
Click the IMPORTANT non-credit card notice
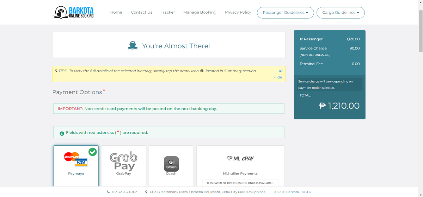pos(169,109)
